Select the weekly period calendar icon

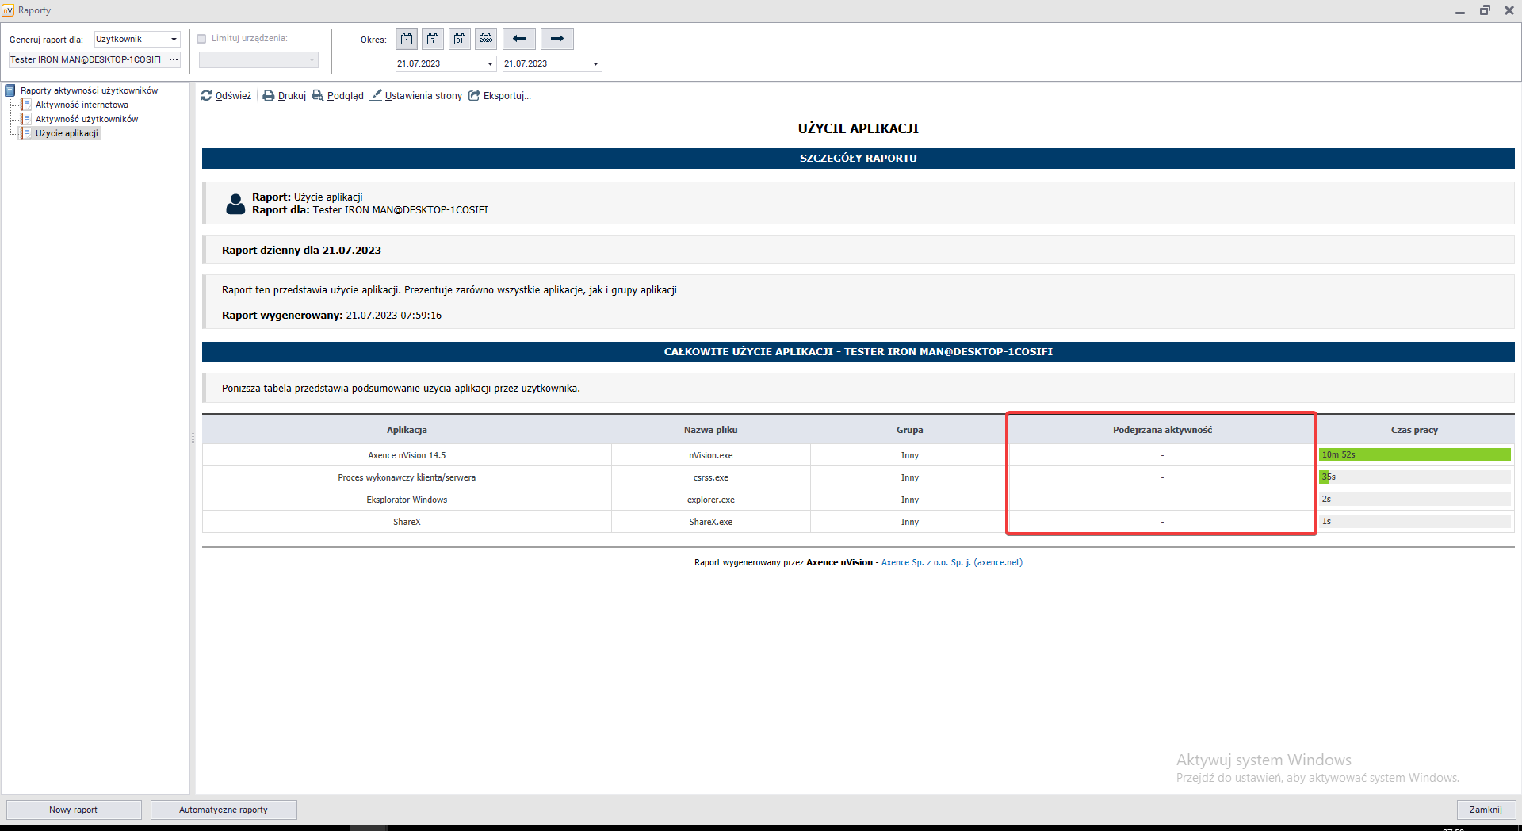433,39
